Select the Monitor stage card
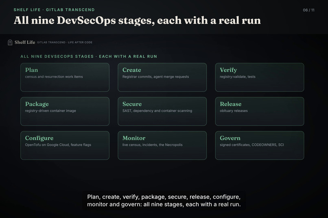328x218 pixels. click(x=162, y=145)
